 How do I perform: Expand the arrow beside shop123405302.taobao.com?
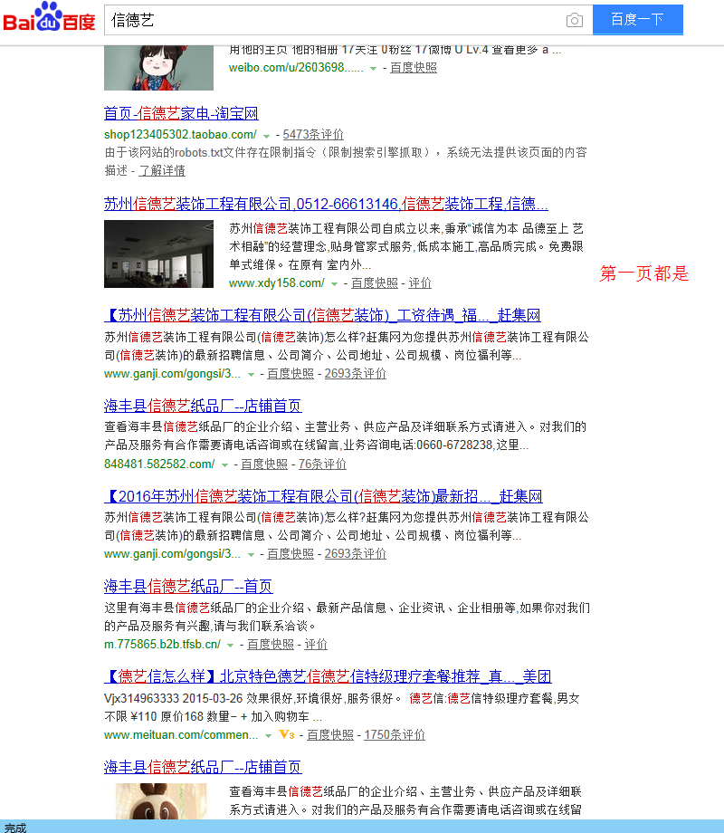pyautogui.click(x=266, y=136)
